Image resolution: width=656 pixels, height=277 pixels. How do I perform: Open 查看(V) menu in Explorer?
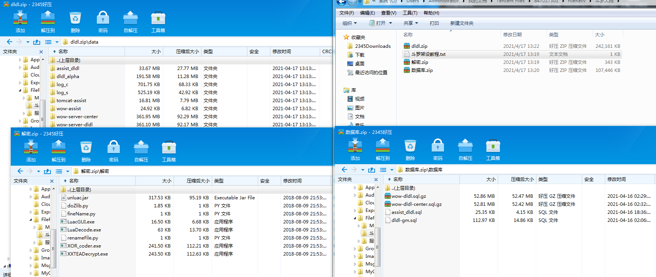point(388,13)
